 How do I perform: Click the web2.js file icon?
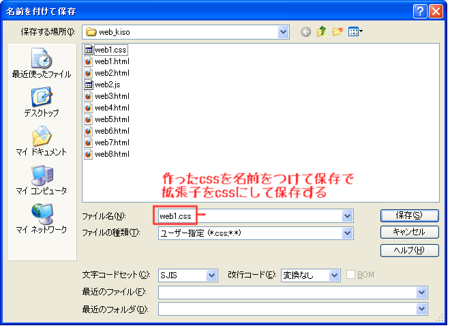[89, 85]
